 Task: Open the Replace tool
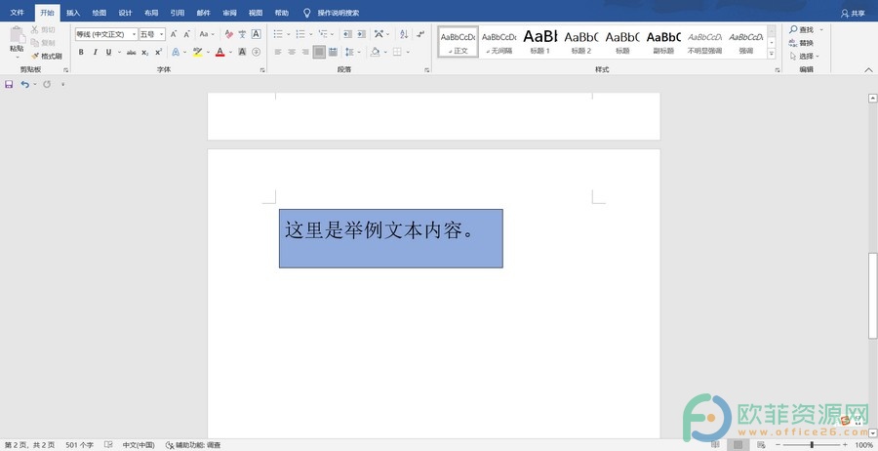tap(802, 43)
